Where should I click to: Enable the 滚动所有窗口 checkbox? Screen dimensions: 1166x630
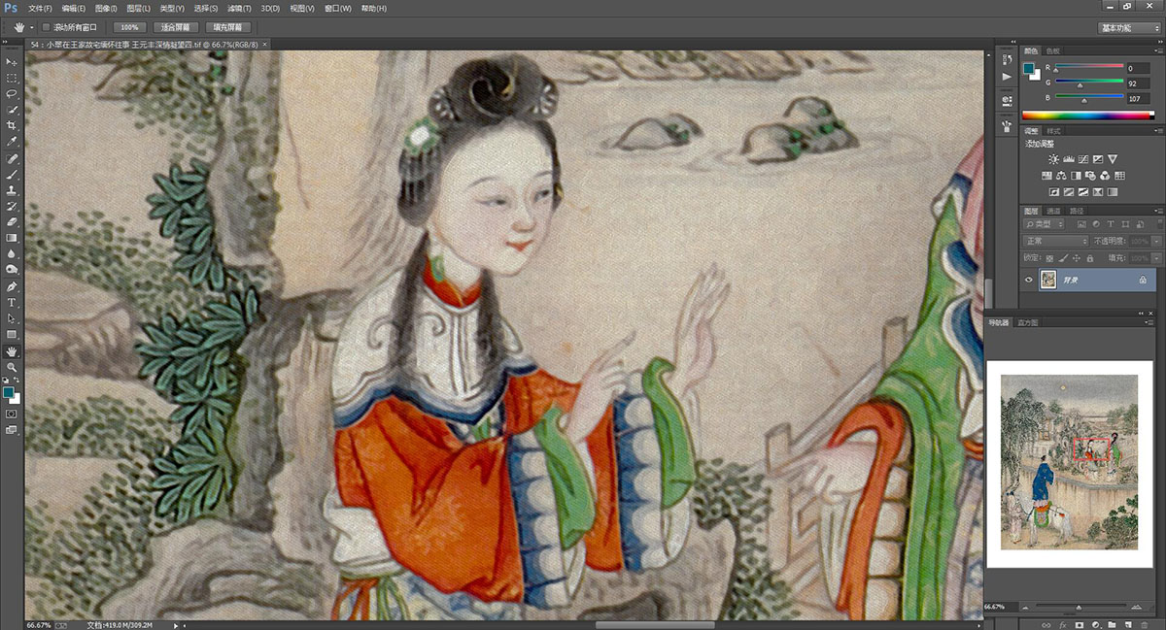point(46,27)
